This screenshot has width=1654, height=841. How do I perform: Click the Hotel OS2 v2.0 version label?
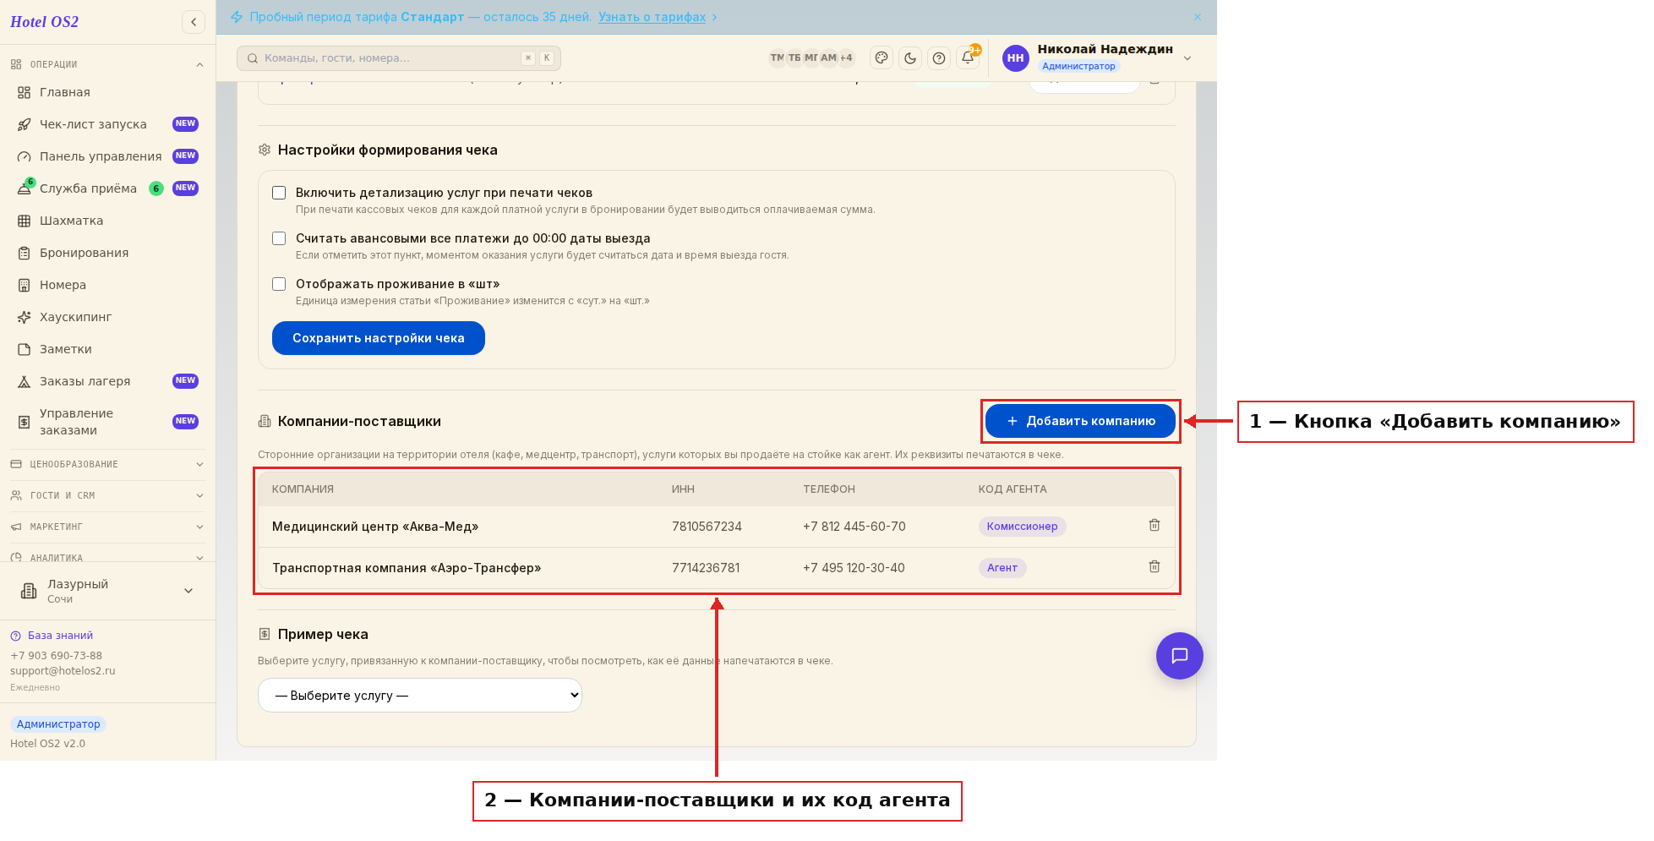pyautogui.click(x=47, y=744)
